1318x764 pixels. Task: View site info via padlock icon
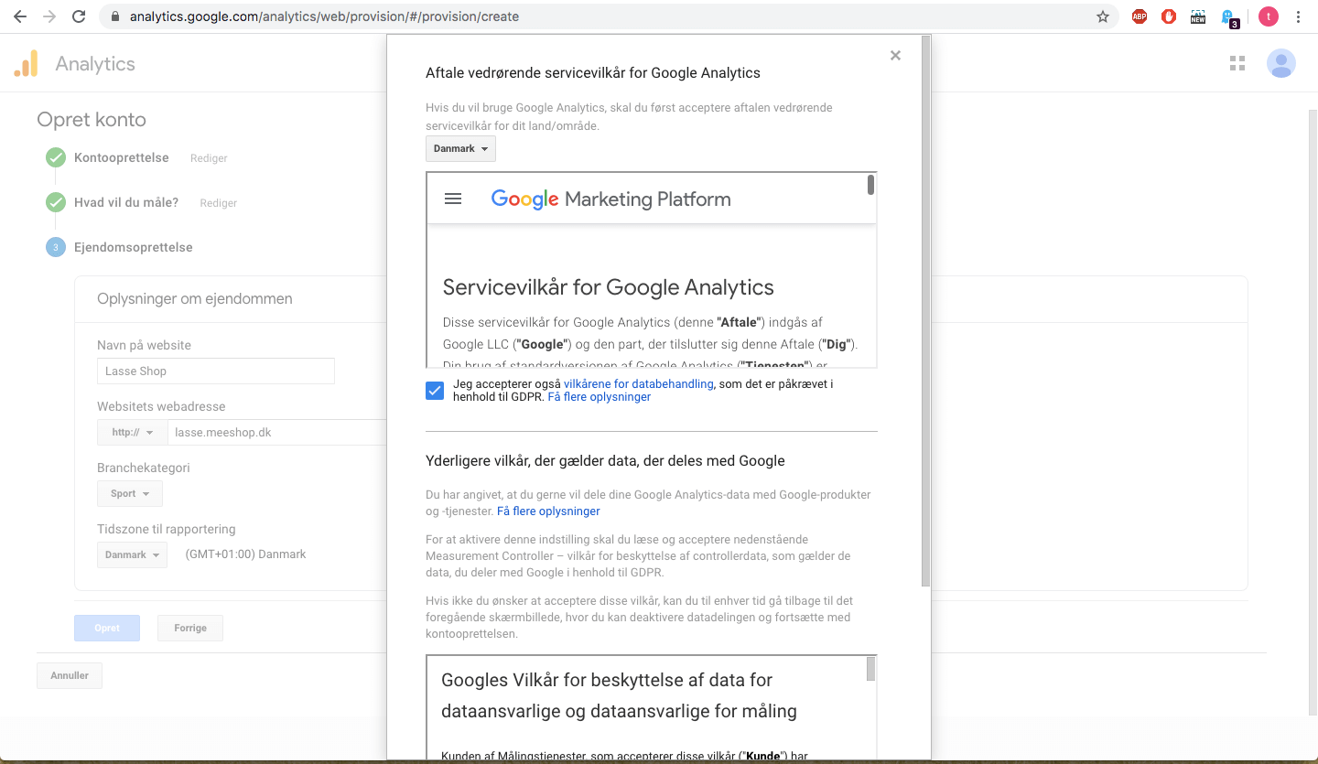tap(114, 16)
